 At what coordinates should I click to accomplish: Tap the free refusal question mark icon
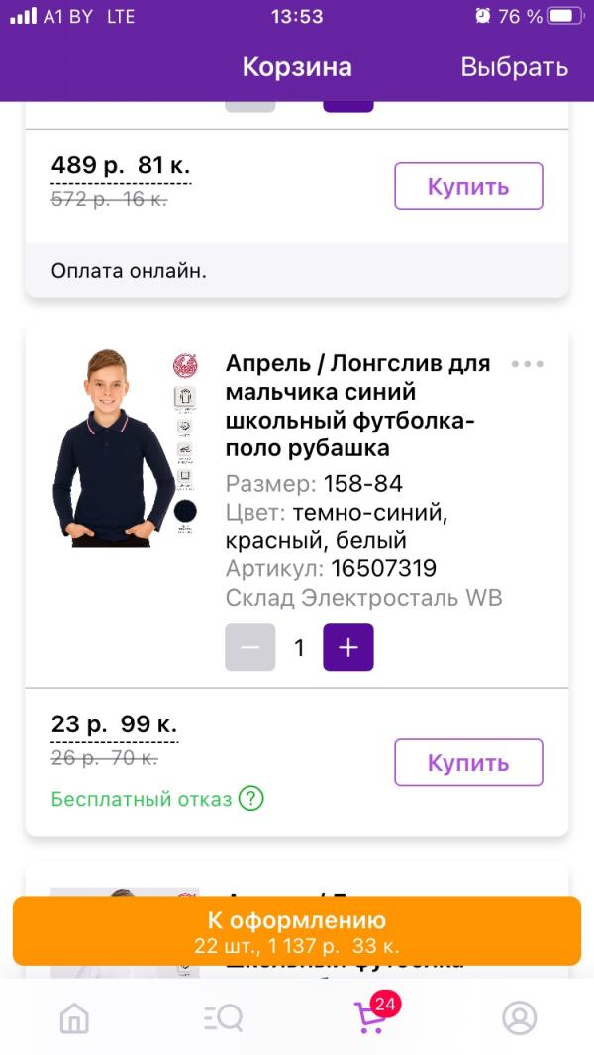click(x=251, y=798)
